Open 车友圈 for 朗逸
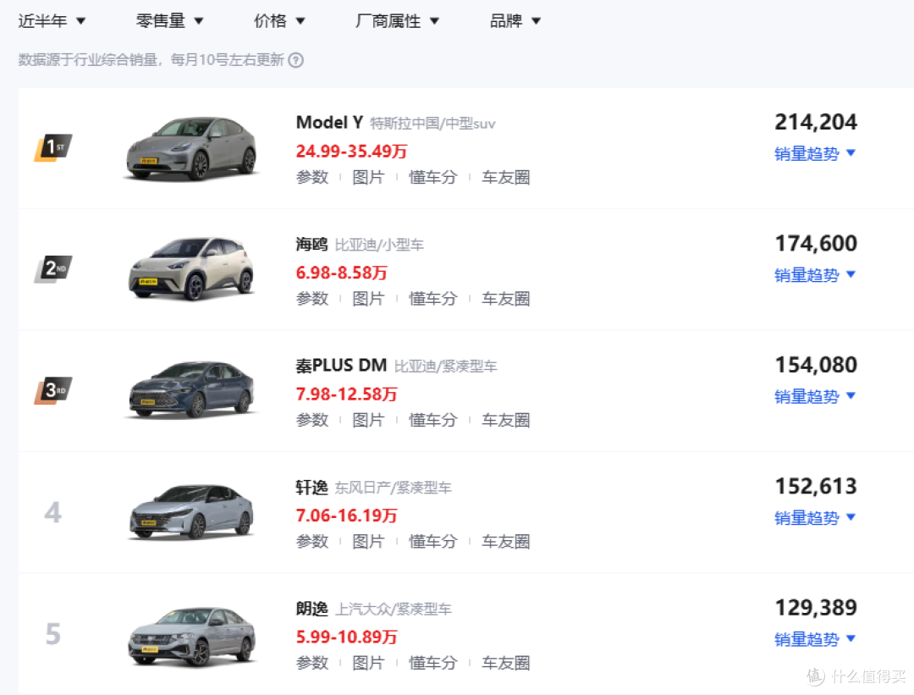 click(506, 663)
